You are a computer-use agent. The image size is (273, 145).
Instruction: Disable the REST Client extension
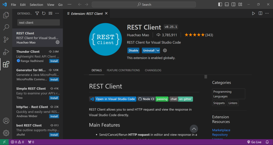[133, 50]
